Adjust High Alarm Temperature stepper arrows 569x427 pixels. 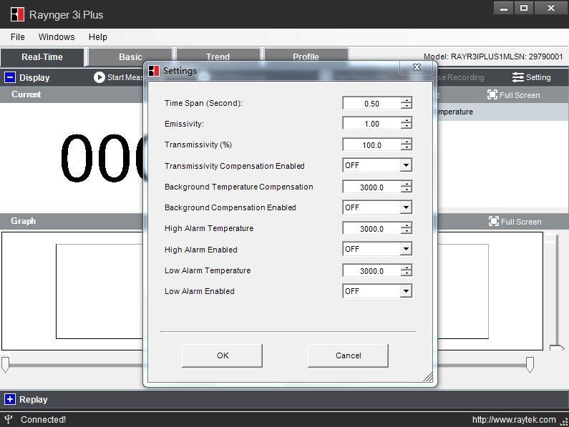tap(407, 229)
